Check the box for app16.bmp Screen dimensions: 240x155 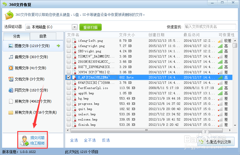[x=69, y=93]
